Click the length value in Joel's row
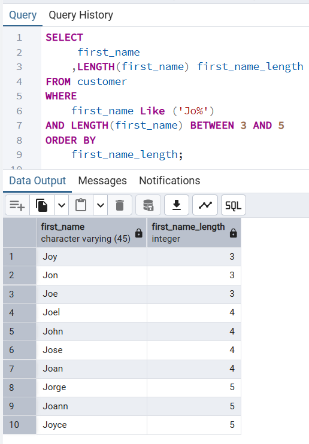Screen dimensions: 309x444 click(194, 312)
